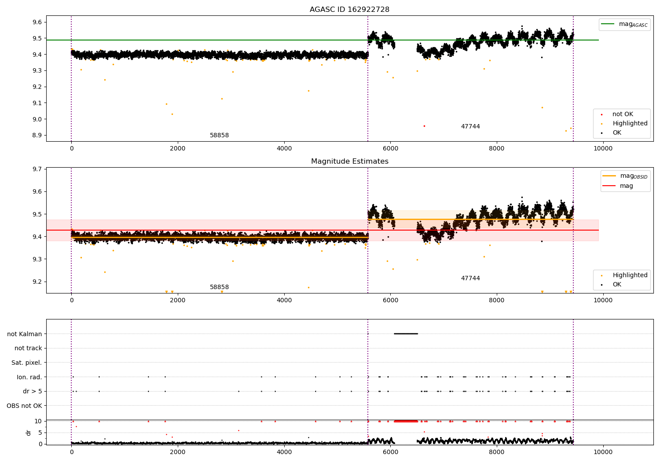Click the 'Magnitude Estimates' plot title
Viewport: 660px width, 462px height.
[349, 161]
